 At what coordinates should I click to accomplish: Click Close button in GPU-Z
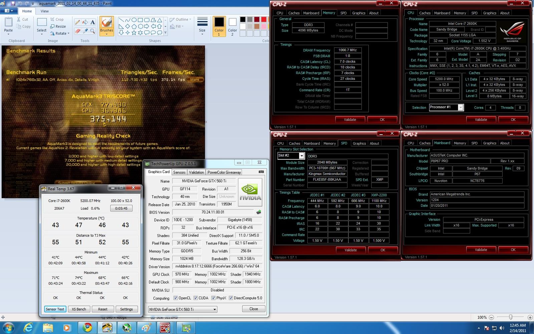(254, 309)
